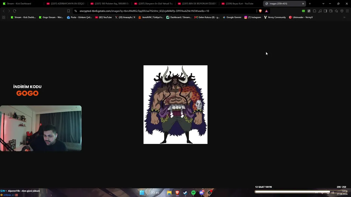Reload the current page
The width and height of the screenshot is (351, 197).
coord(15,11)
